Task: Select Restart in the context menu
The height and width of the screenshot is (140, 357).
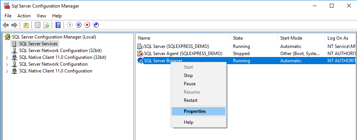Action: [x=191, y=100]
